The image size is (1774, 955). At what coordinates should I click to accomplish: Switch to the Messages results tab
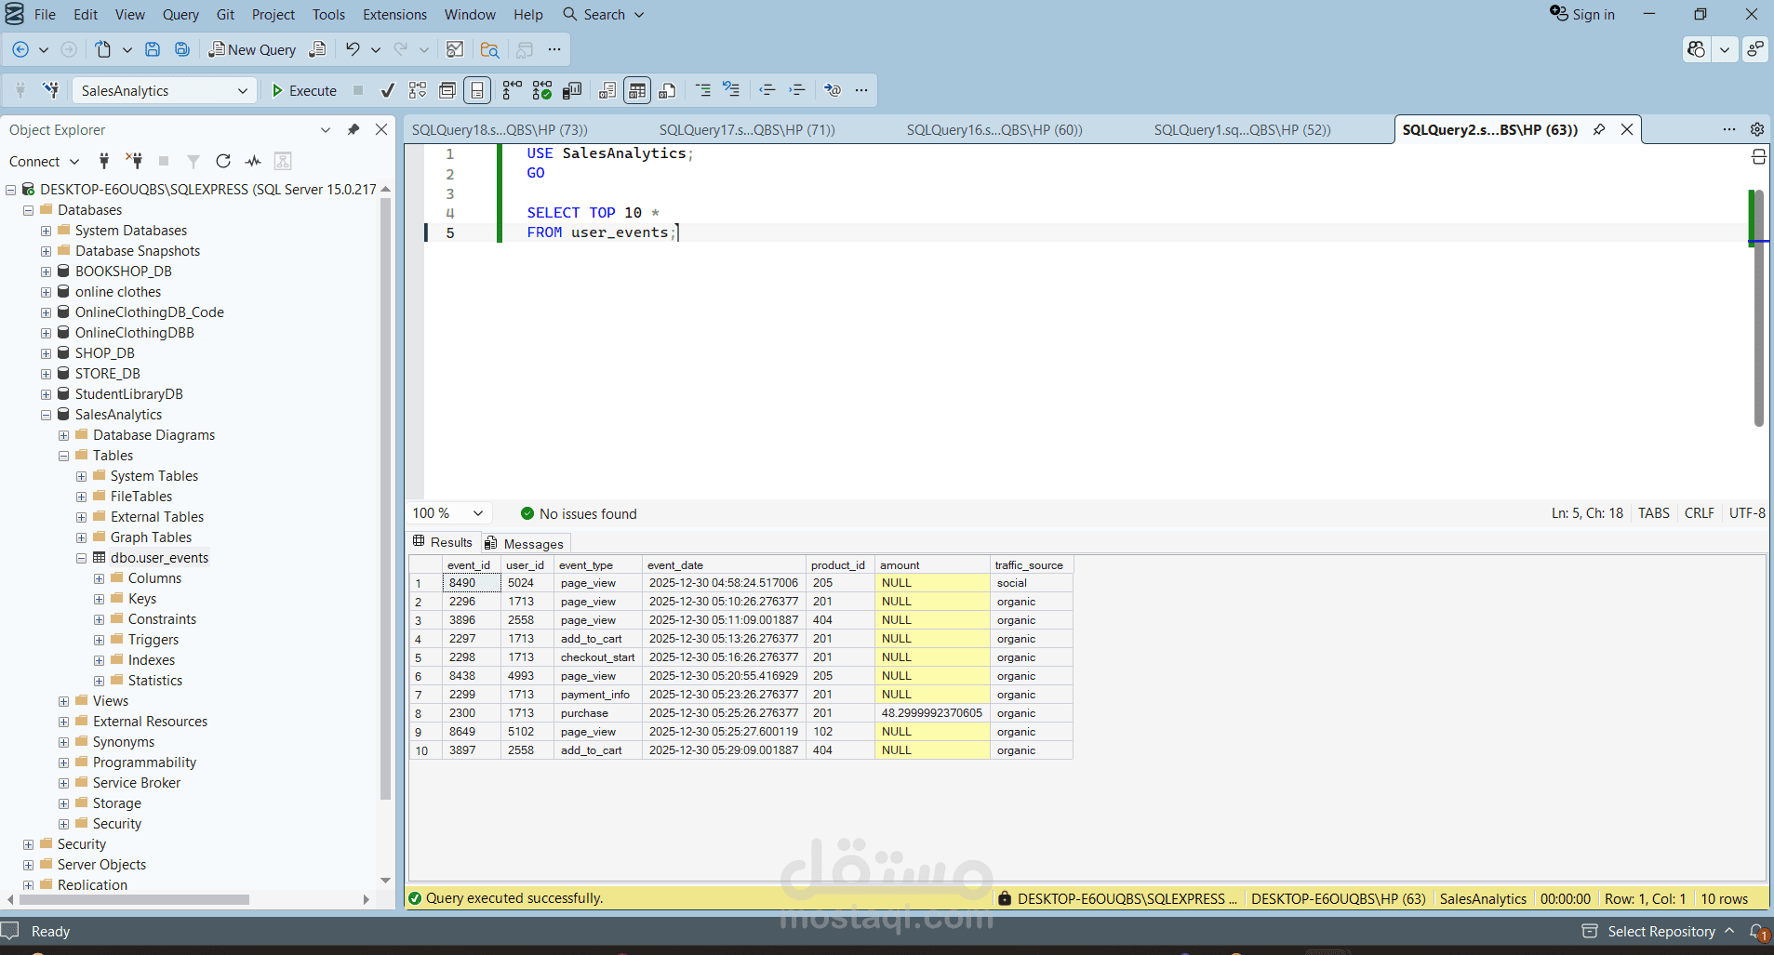pos(524,544)
